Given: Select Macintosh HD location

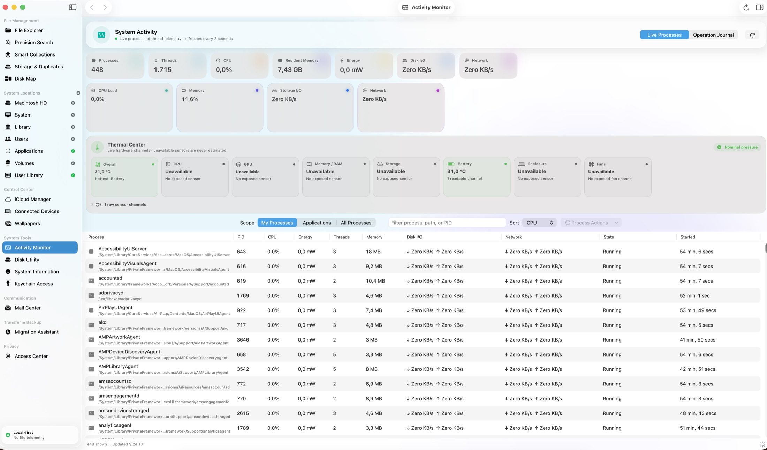Looking at the screenshot, I should (40, 103).
